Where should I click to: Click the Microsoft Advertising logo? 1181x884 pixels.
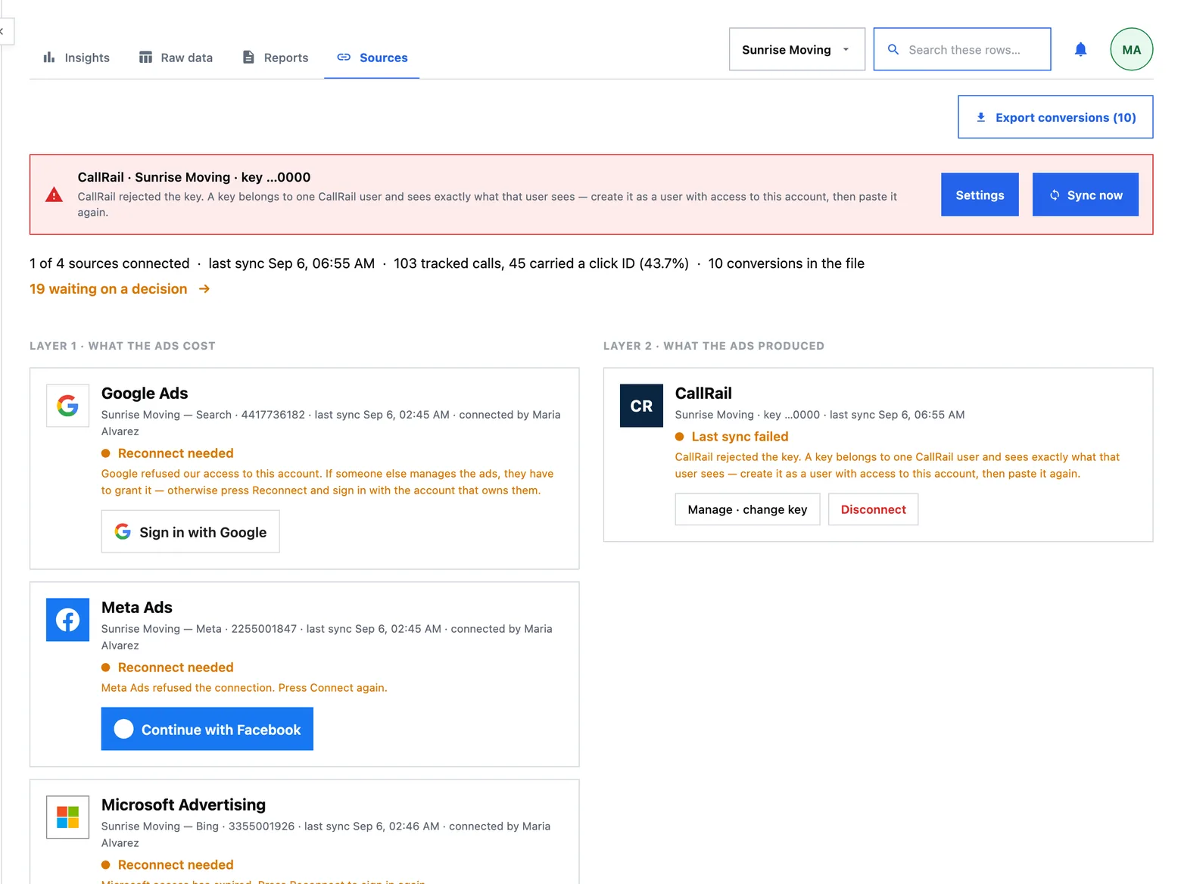tap(67, 817)
